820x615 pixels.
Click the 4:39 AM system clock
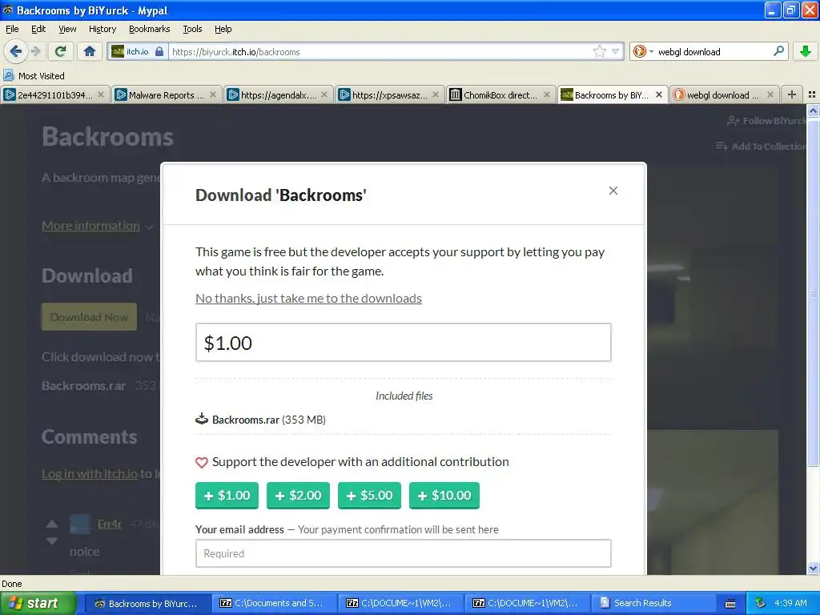[790, 604]
